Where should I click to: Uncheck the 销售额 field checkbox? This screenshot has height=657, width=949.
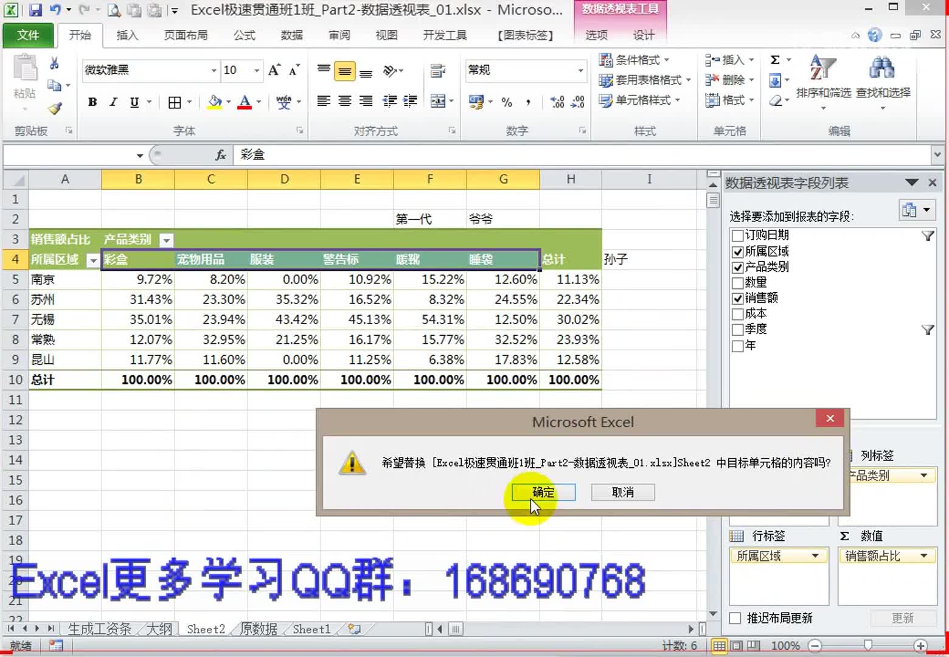pyautogui.click(x=737, y=298)
